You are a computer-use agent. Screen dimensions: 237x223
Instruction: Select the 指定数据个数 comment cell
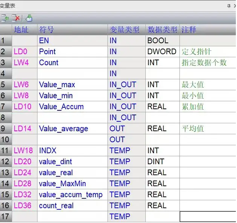208,63
